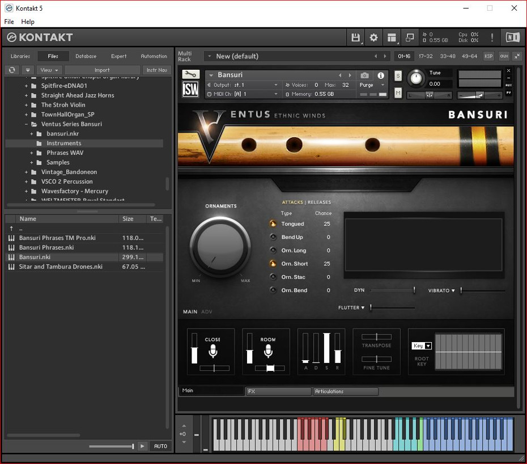Viewport: 527px width, 464px height.
Task: Open the workspace layout panel icon
Action: click(x=392, y=37)
